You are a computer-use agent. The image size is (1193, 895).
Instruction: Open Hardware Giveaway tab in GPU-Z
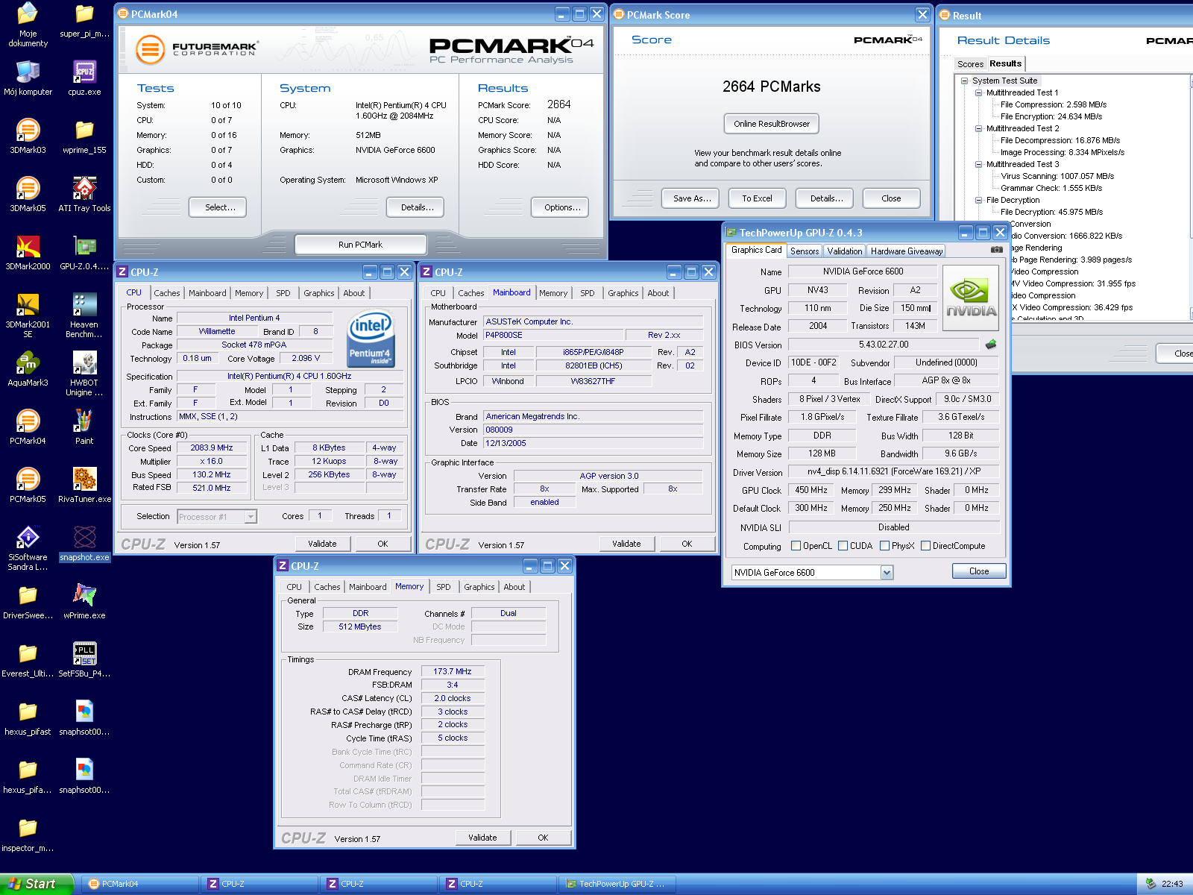point(907,251)
